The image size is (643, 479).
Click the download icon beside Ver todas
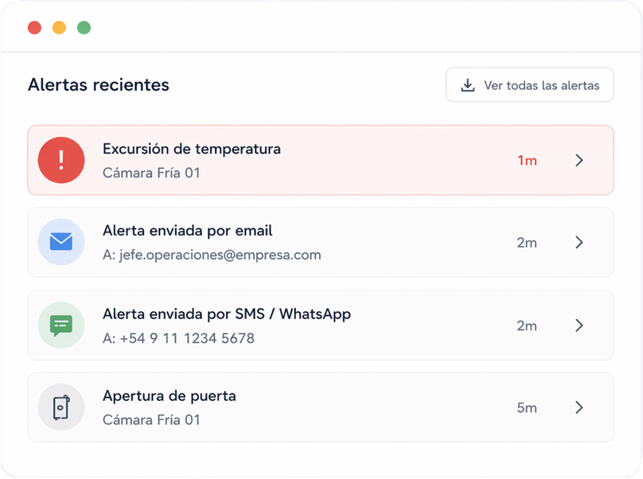pos(468,85)
